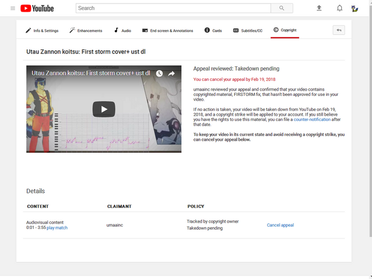The width and height of the screenshot is (372, 279).
Task: Click the Subtitles CC icon
Action: 235,30
